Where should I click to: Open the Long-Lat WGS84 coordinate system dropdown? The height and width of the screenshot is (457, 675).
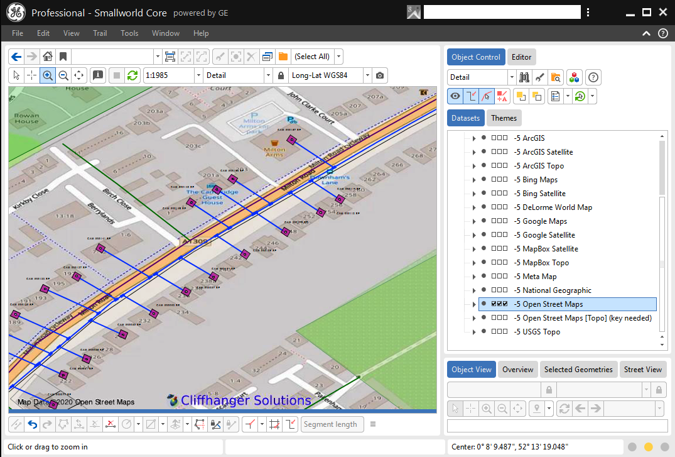click(368, 75)
